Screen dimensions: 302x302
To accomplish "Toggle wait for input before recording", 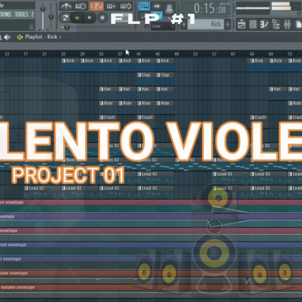I will tap(81, 7).
